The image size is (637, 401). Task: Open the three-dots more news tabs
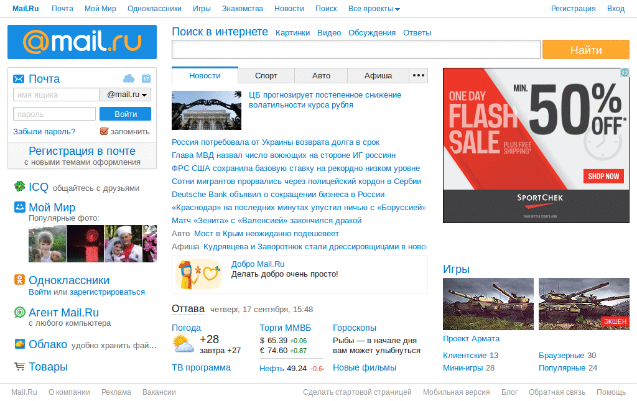click(419, 75)
